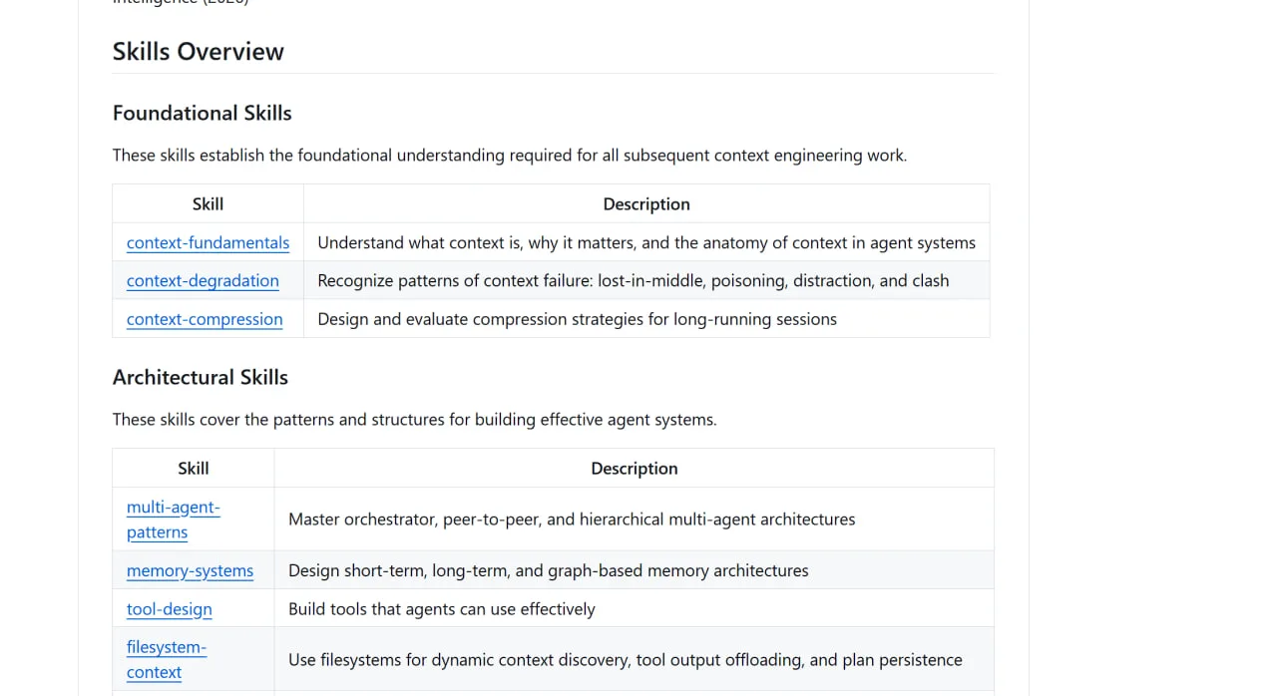Open the multi-agent-patterns skill link
Image resolution: width=1277 pixels, height=696 pixels.
click(174, 520)
